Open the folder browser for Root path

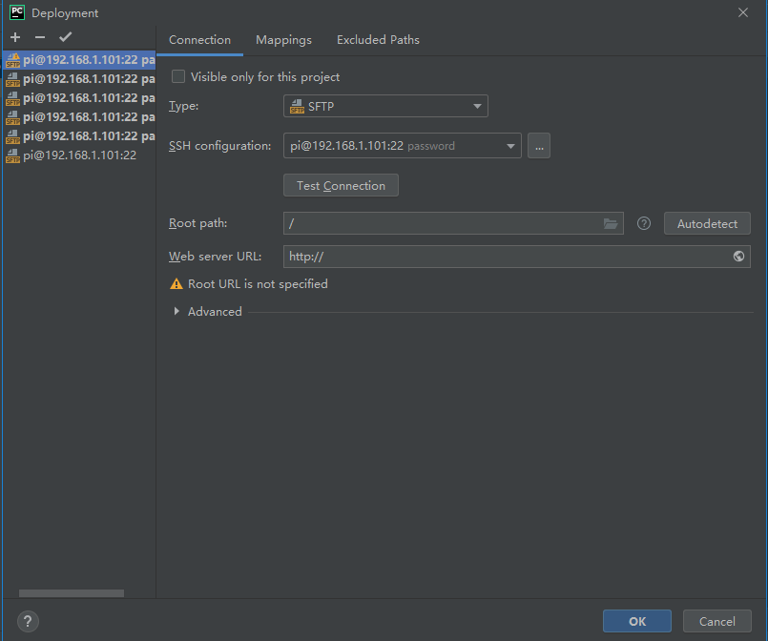click(x=611, y=222)
